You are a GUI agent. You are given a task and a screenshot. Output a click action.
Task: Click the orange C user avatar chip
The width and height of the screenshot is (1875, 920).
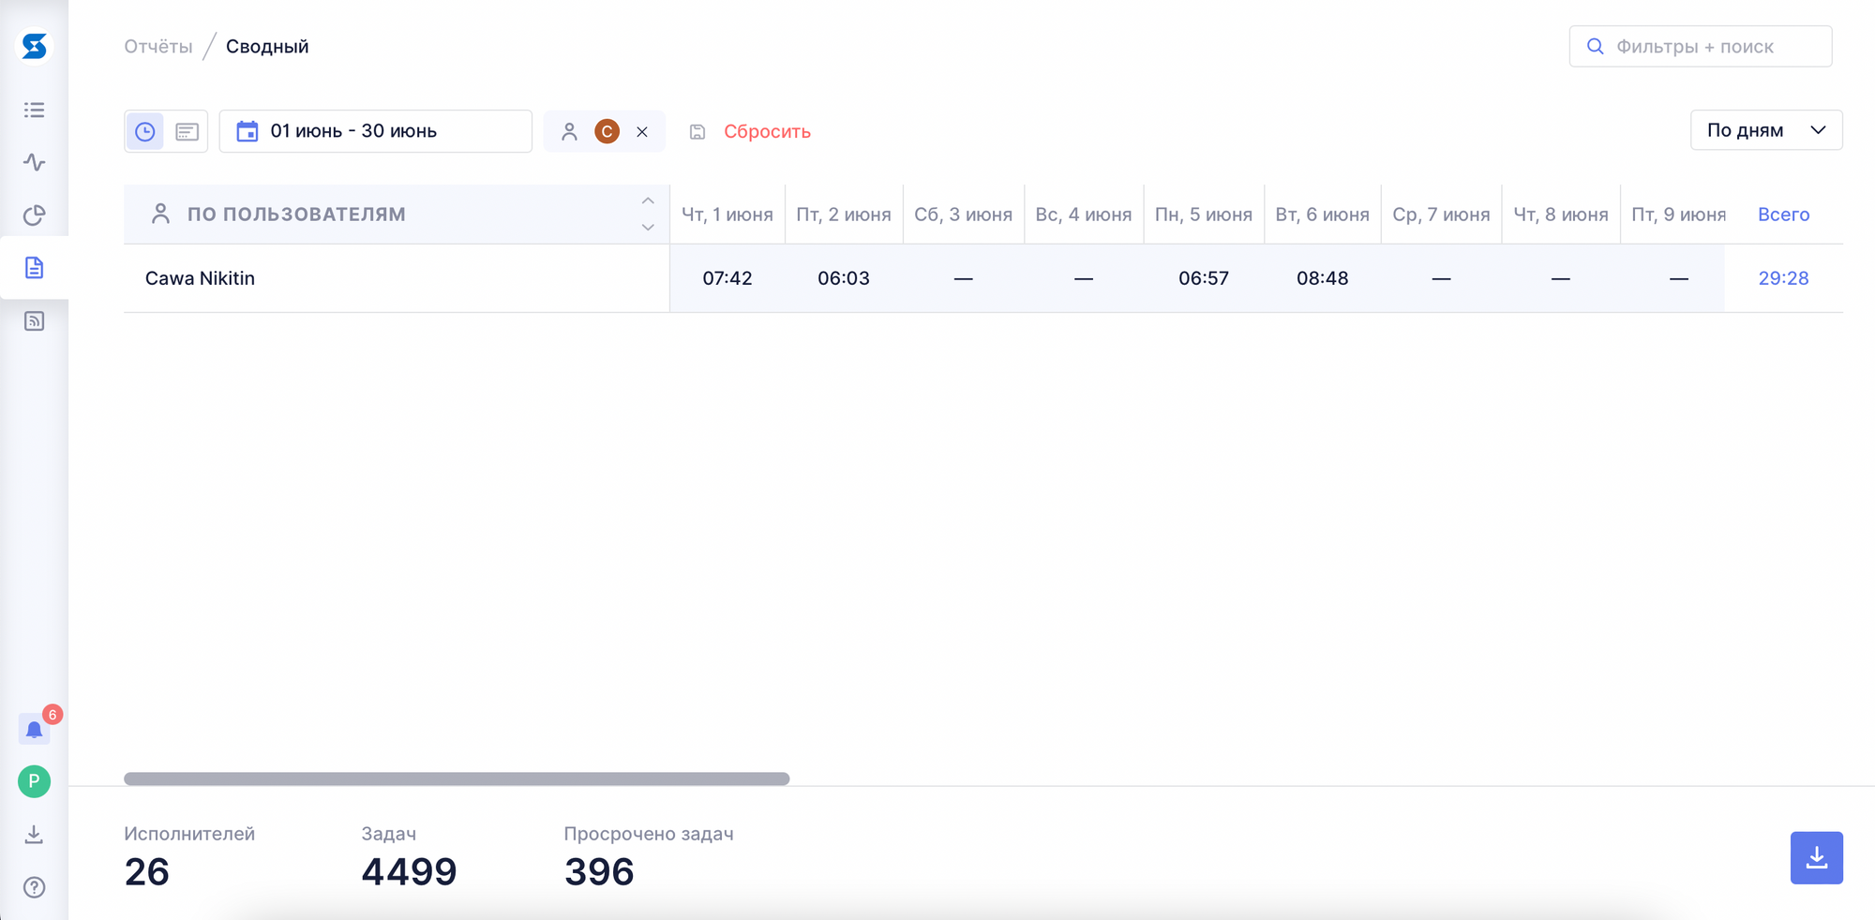coord(607,131)
